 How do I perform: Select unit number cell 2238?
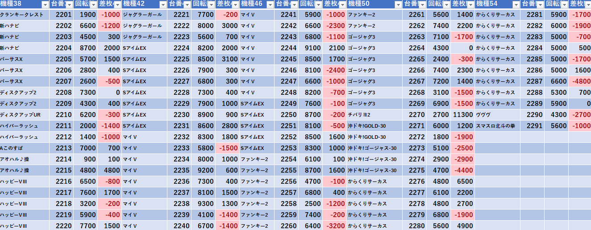coord(179,204)
